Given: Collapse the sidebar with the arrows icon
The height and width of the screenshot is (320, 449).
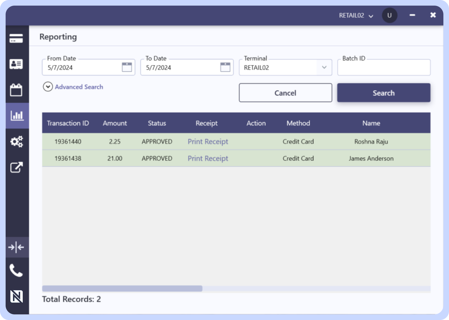Looking at the screenshot, I should pos(16,247).
